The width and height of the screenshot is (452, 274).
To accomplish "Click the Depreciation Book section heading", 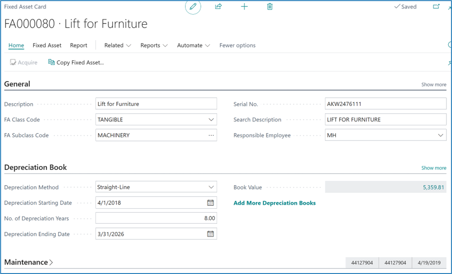I will point(36,167).
